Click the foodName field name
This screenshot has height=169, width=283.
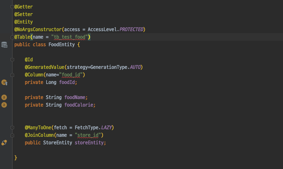(x=75, y=97)
